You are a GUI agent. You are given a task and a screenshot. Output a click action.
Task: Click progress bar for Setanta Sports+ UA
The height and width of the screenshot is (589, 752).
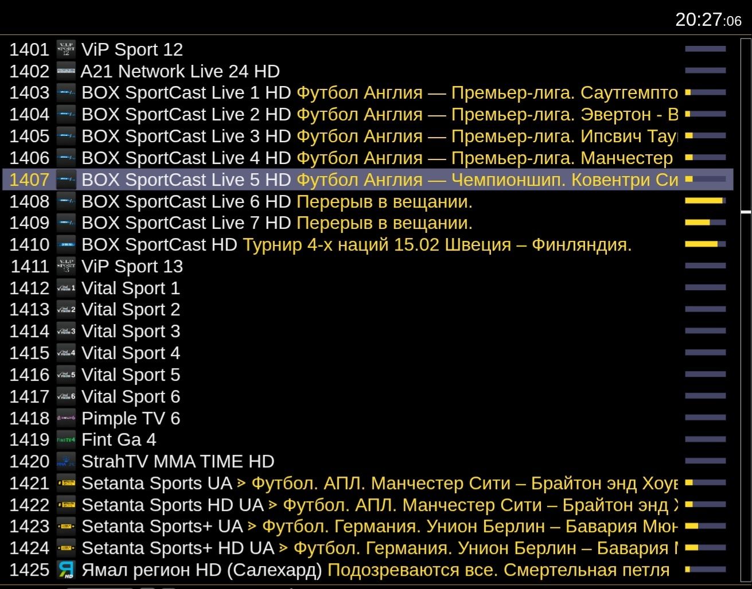pyautogui.click(x=706, y=526)
